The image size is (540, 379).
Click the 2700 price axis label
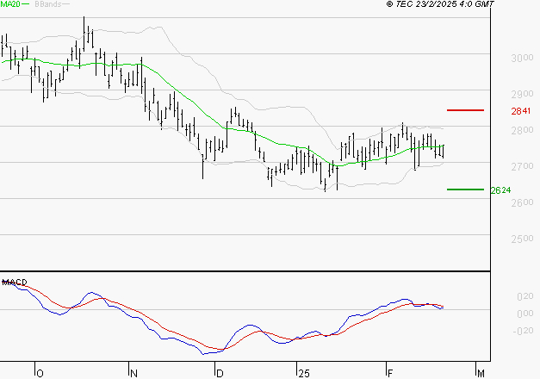[x=522, y=166]
